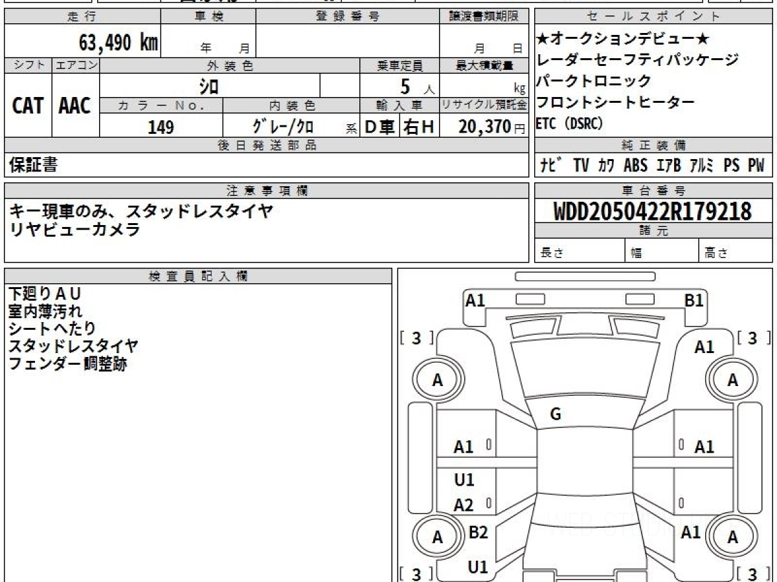Select the 純正装備 heading
777x582 pixels.
click(x=653, y=145)
